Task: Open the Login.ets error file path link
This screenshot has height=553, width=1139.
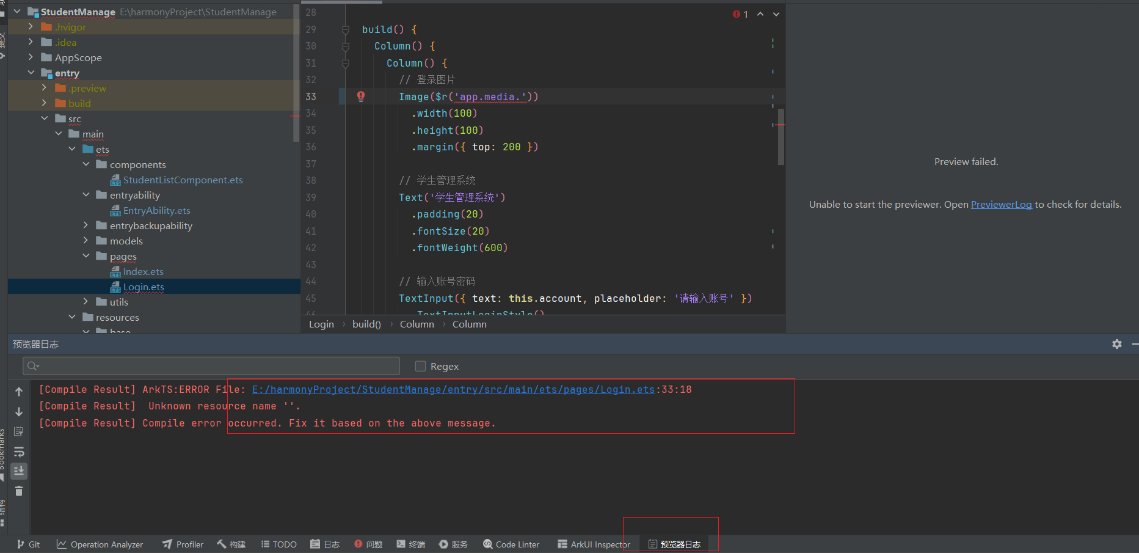Action: pyautogui.click(x=453, y=389)
